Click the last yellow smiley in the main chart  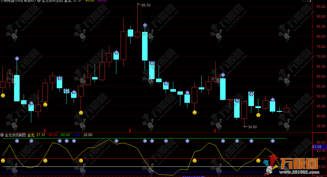[x=258, y=115]
